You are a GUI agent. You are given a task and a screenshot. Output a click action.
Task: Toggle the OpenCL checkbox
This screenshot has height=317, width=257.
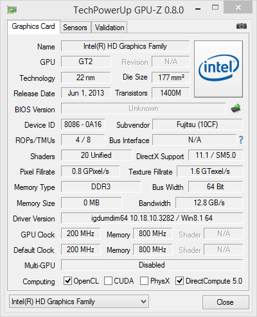(x=67, y=280)
